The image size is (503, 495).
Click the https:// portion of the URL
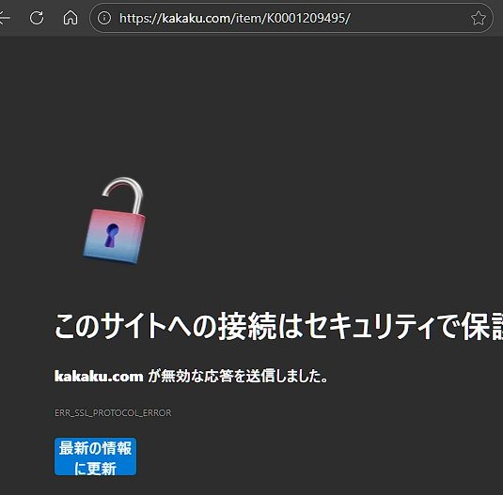(x=140, y=18)
